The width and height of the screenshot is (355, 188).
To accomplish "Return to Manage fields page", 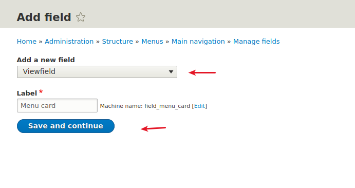I will coord(256,42).
